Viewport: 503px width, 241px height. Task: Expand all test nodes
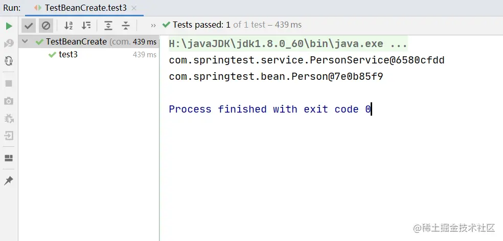pos(108,26)
